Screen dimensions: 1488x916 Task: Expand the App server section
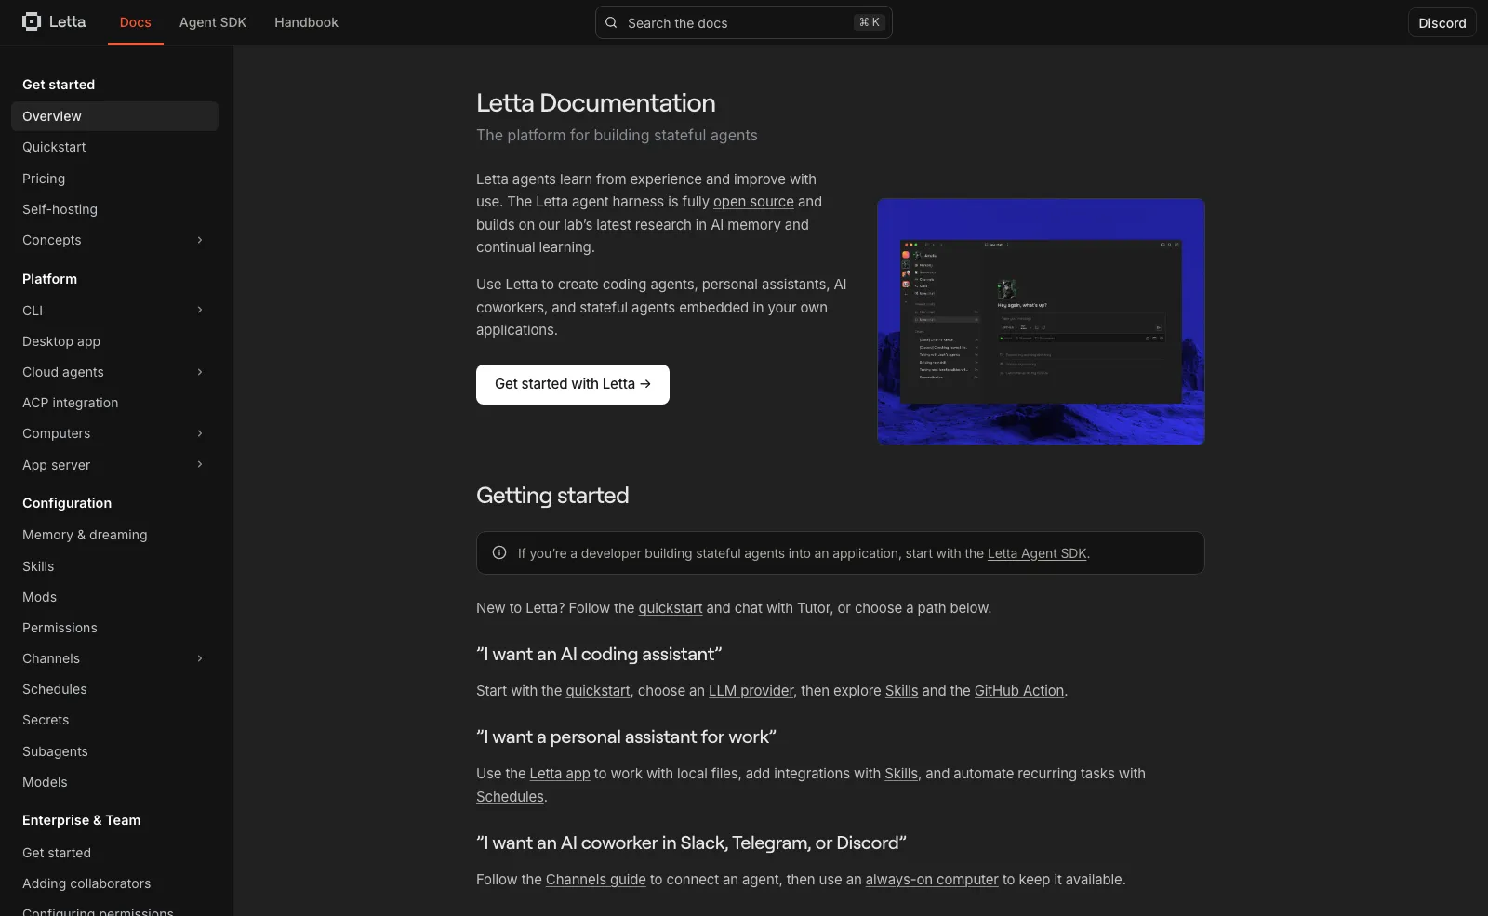[x=200, y=464]
